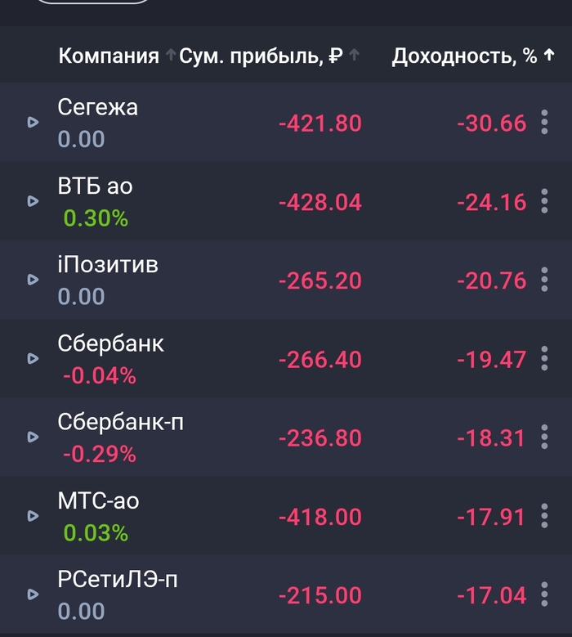Image resolution: width=572 pixels, height=637 pixels.
Task: Expand the Сегежа row details
Action: tap(34, 123)
